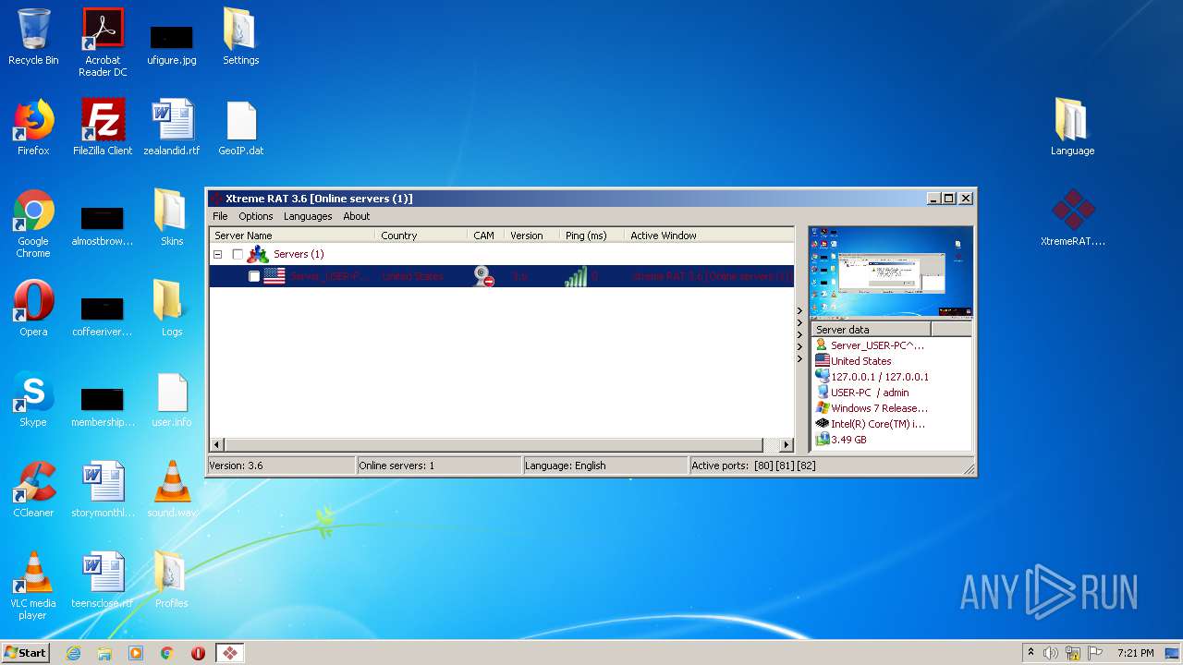The height and width of the screenshot is (665, 1183).
Task: Click the horizontal scrollbar left arrow
Action: point(217,444)
